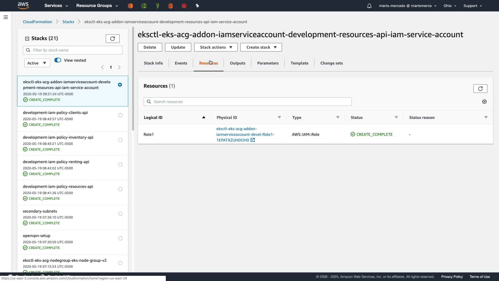This screenshot has height=281, width=499.
Task: Collapse the Stacks panel minus icon
Action: click(27, 39)
